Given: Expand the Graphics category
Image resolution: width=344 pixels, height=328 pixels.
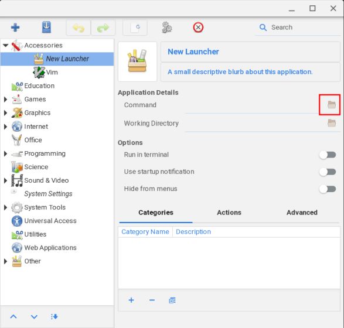Looking at the screenshot, I should [5, 113].
